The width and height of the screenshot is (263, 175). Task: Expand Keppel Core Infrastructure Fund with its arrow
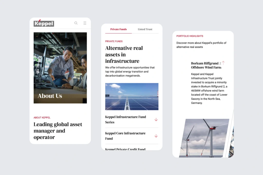(x=156, y=136)
